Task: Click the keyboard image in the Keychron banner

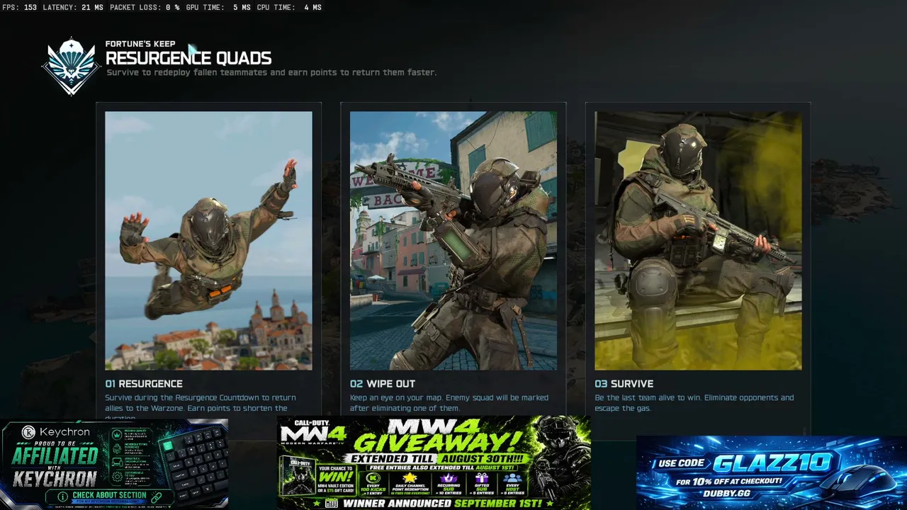Action: (x=193, y=464)
